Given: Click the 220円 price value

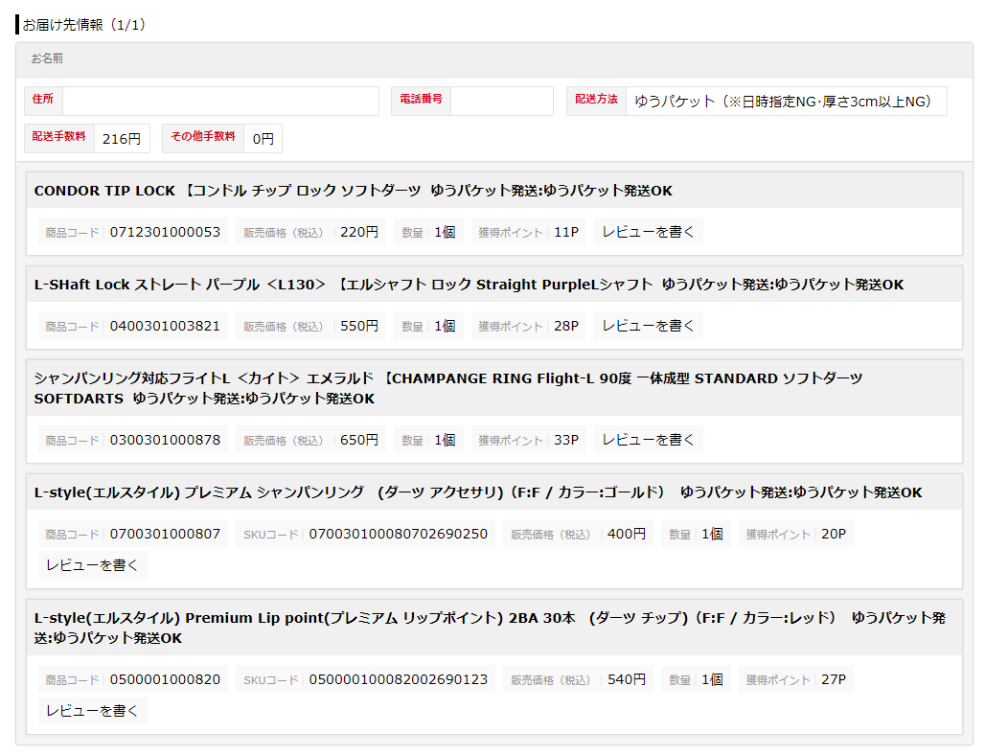Looking at the screenshot, I should click(359, 232).
